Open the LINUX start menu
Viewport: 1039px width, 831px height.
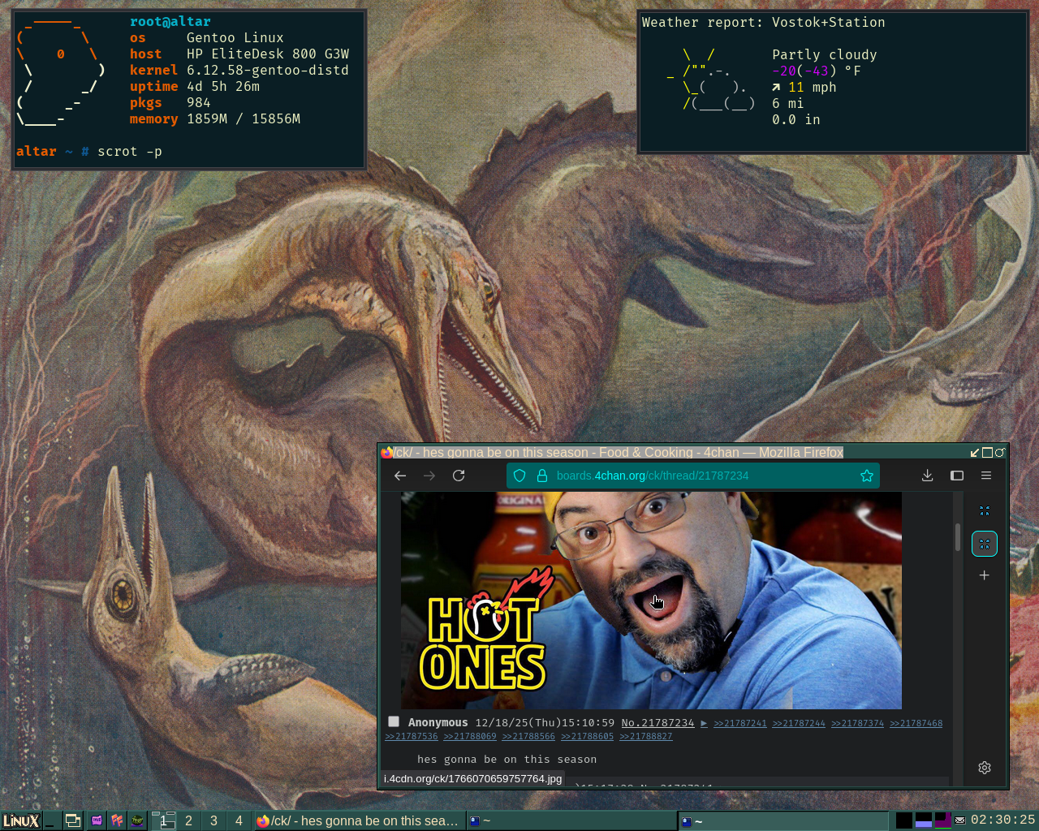click(21, 820)
